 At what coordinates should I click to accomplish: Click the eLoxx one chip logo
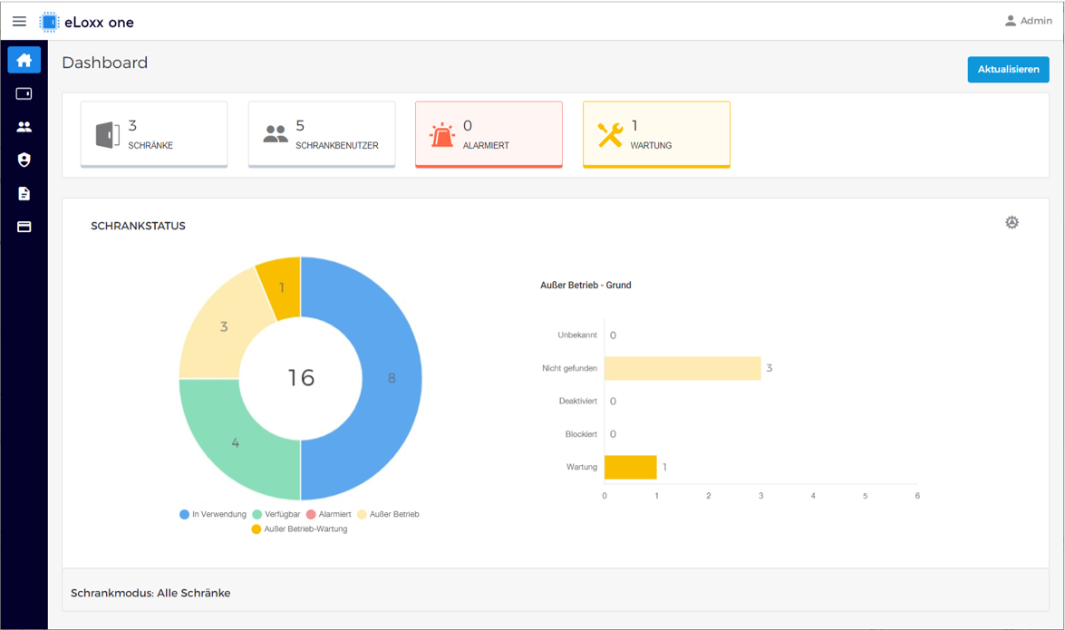49,22
